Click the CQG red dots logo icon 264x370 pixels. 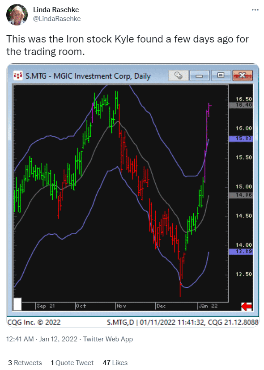[x=18, y=76]
